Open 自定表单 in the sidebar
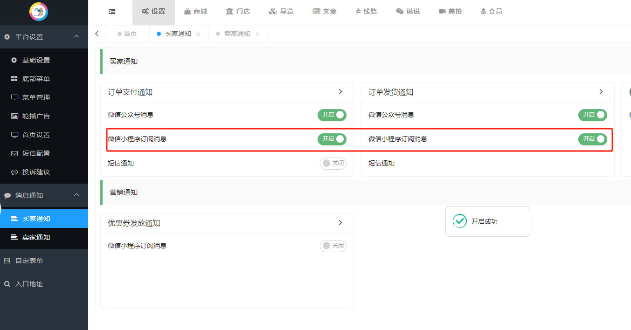631x330 pixels. point(44,261)
